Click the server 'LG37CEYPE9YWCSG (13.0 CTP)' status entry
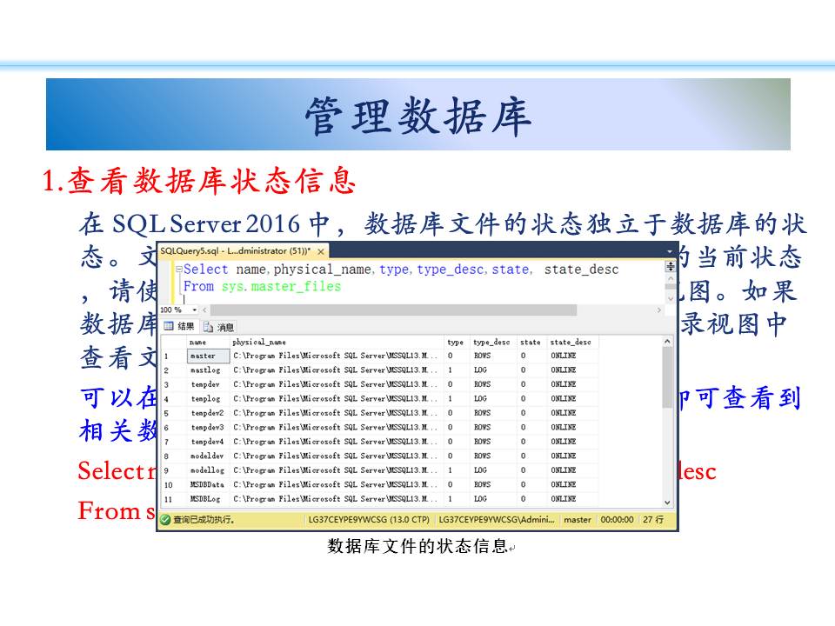 pos(369,520)
